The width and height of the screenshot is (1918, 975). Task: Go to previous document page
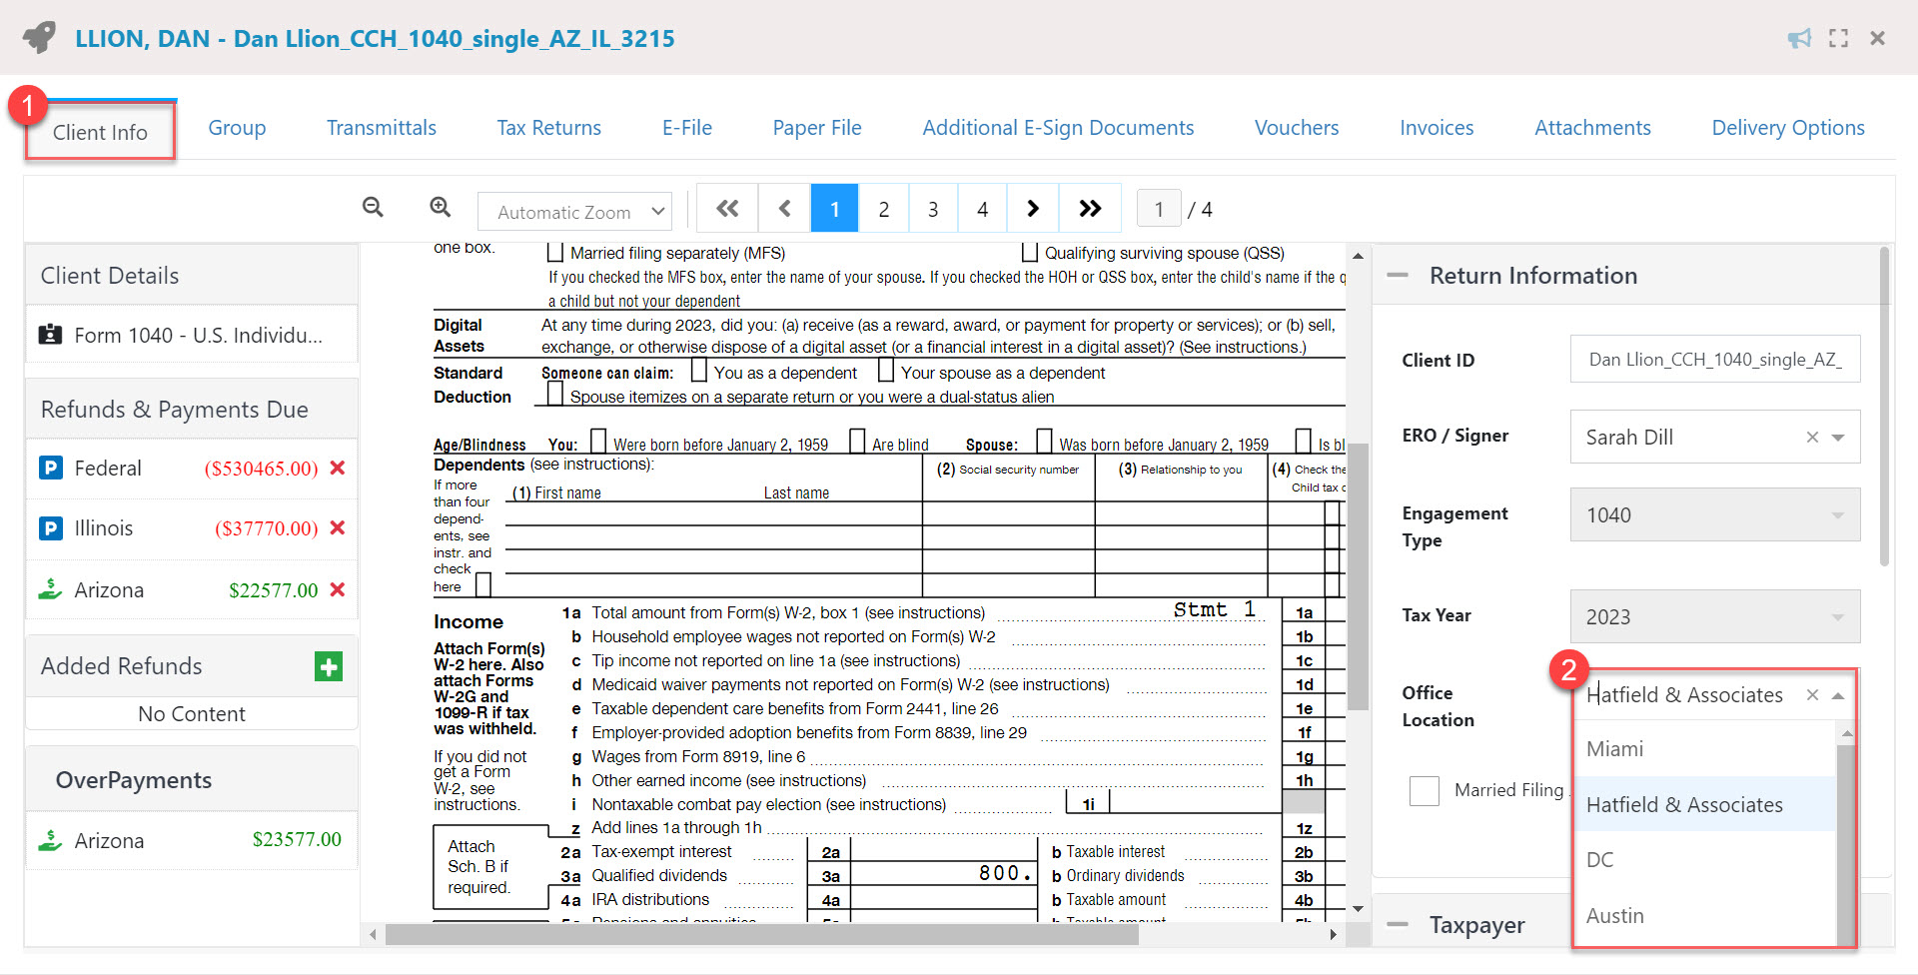click(x=784, y=209)
